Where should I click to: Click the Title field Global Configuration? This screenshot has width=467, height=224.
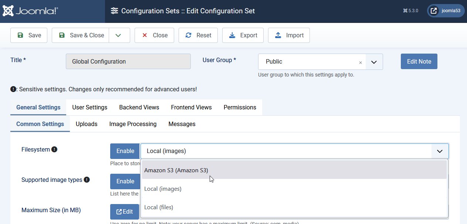click(128, 61)
